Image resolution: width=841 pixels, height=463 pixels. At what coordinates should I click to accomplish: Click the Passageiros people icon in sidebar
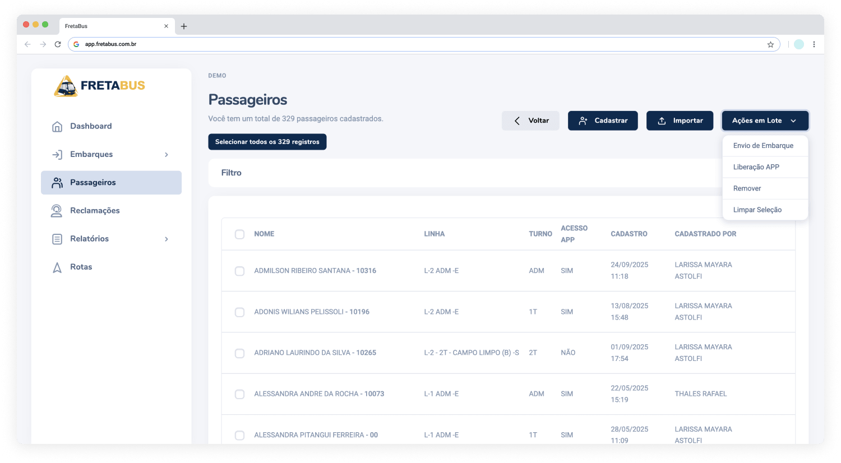(x=57, y=182)
